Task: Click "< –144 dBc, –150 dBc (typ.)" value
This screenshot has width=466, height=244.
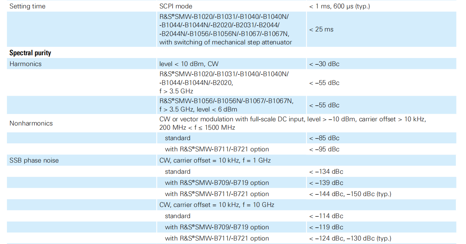Action: click(x=350, y=194)
